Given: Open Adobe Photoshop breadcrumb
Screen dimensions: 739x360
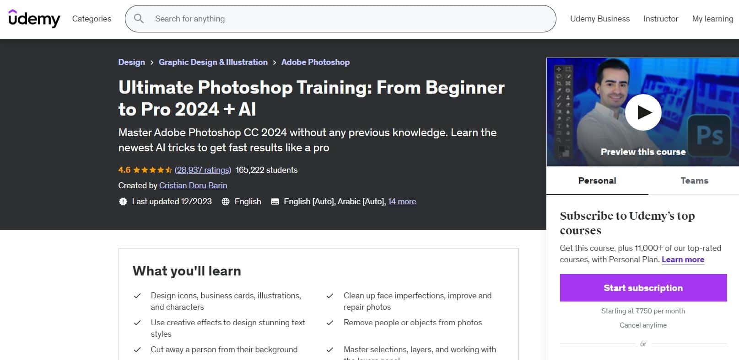Looking at the screenshot, I should tap(315, 62).
